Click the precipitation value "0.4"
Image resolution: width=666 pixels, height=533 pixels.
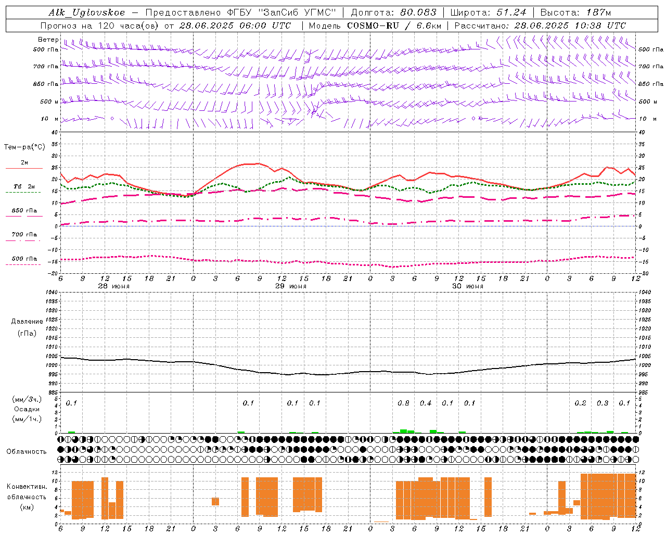(426, 403)
